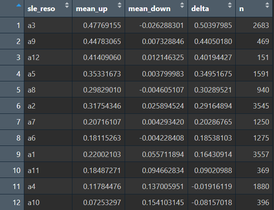Click delta value -0.01916119

coord(211,187)
